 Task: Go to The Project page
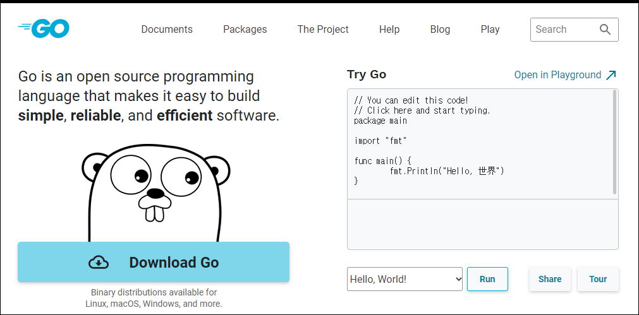(x=323, y=29)
